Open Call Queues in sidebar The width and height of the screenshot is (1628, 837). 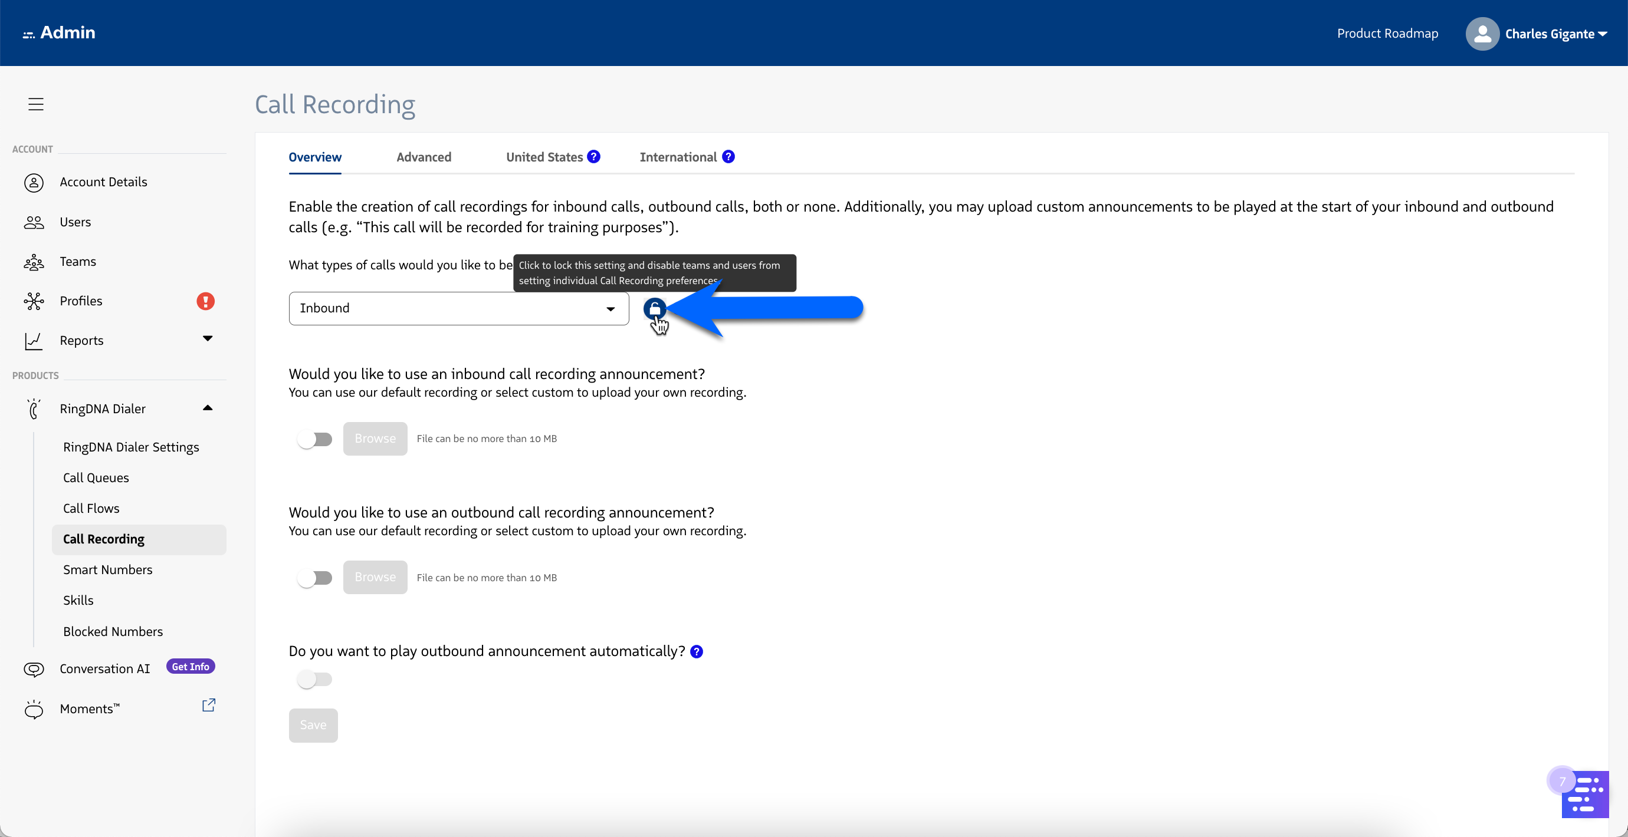click(x=96, y=477)
